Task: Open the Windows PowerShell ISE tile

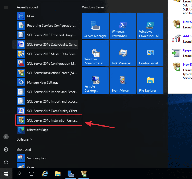Action: coord(150,26)
